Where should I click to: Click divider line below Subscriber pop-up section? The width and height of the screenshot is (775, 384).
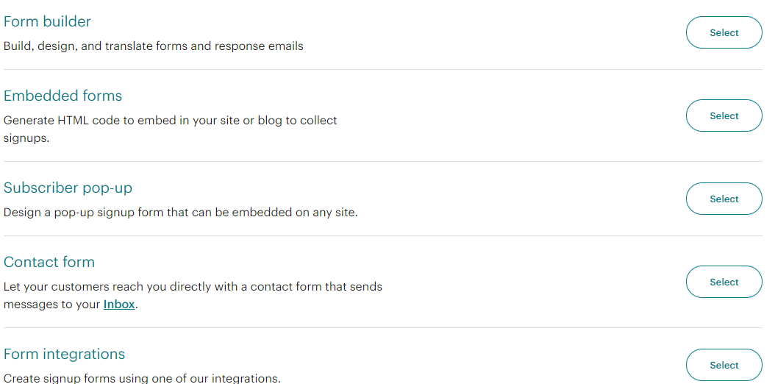tap(382, 236)
